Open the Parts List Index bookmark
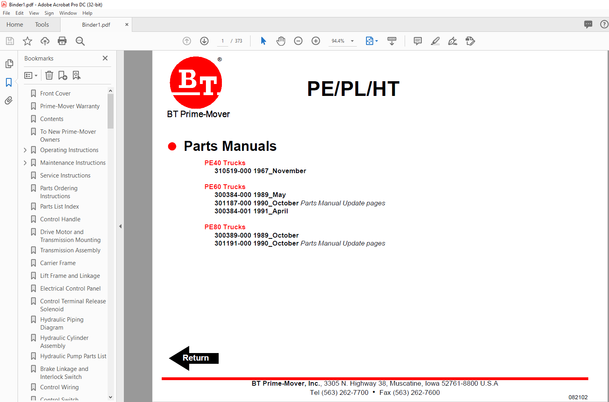Image resolution: width=609 pixels, height=402 pixels. coord(59,207)
